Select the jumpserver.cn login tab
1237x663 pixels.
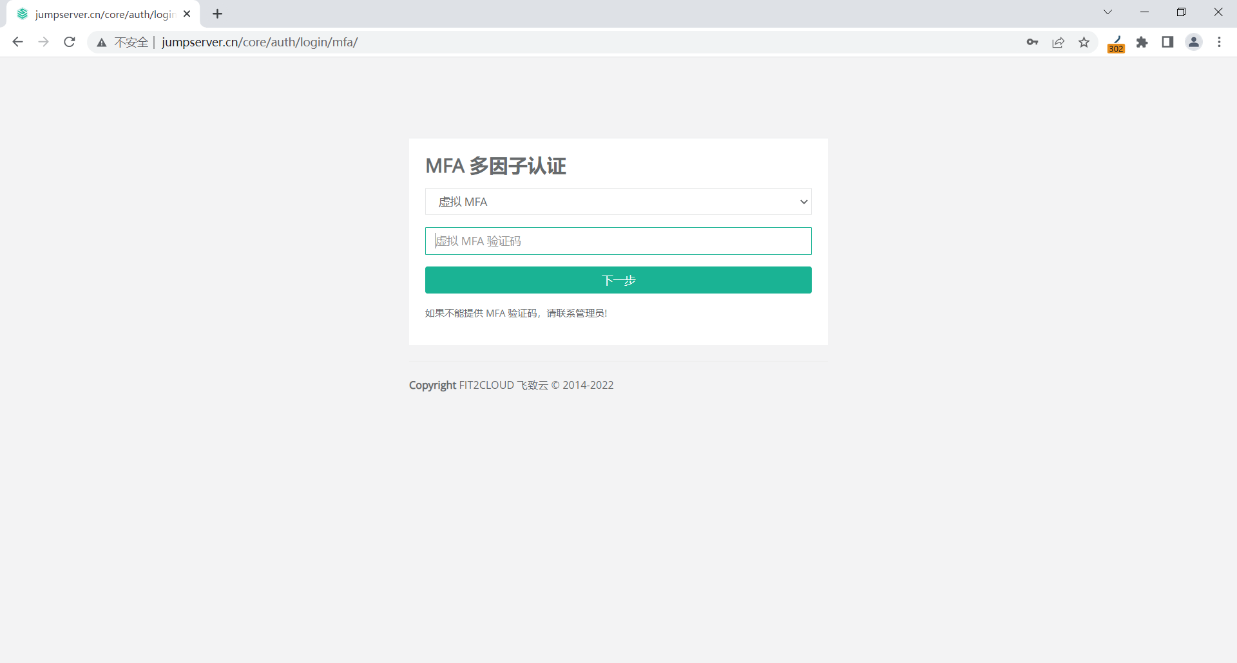coord(103,14)
